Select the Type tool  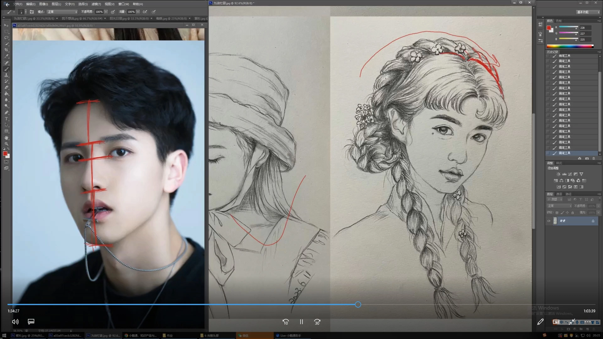[x=6, y=119]
